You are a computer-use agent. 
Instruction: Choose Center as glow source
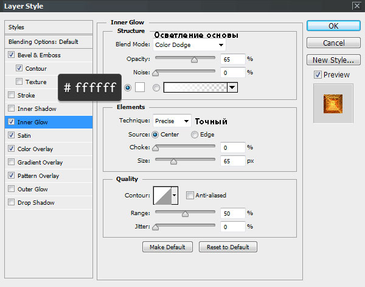click(155, 135)
